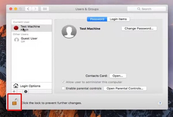Go back with the left chevron
Screen dimensions: 173x117
(28, 9)
